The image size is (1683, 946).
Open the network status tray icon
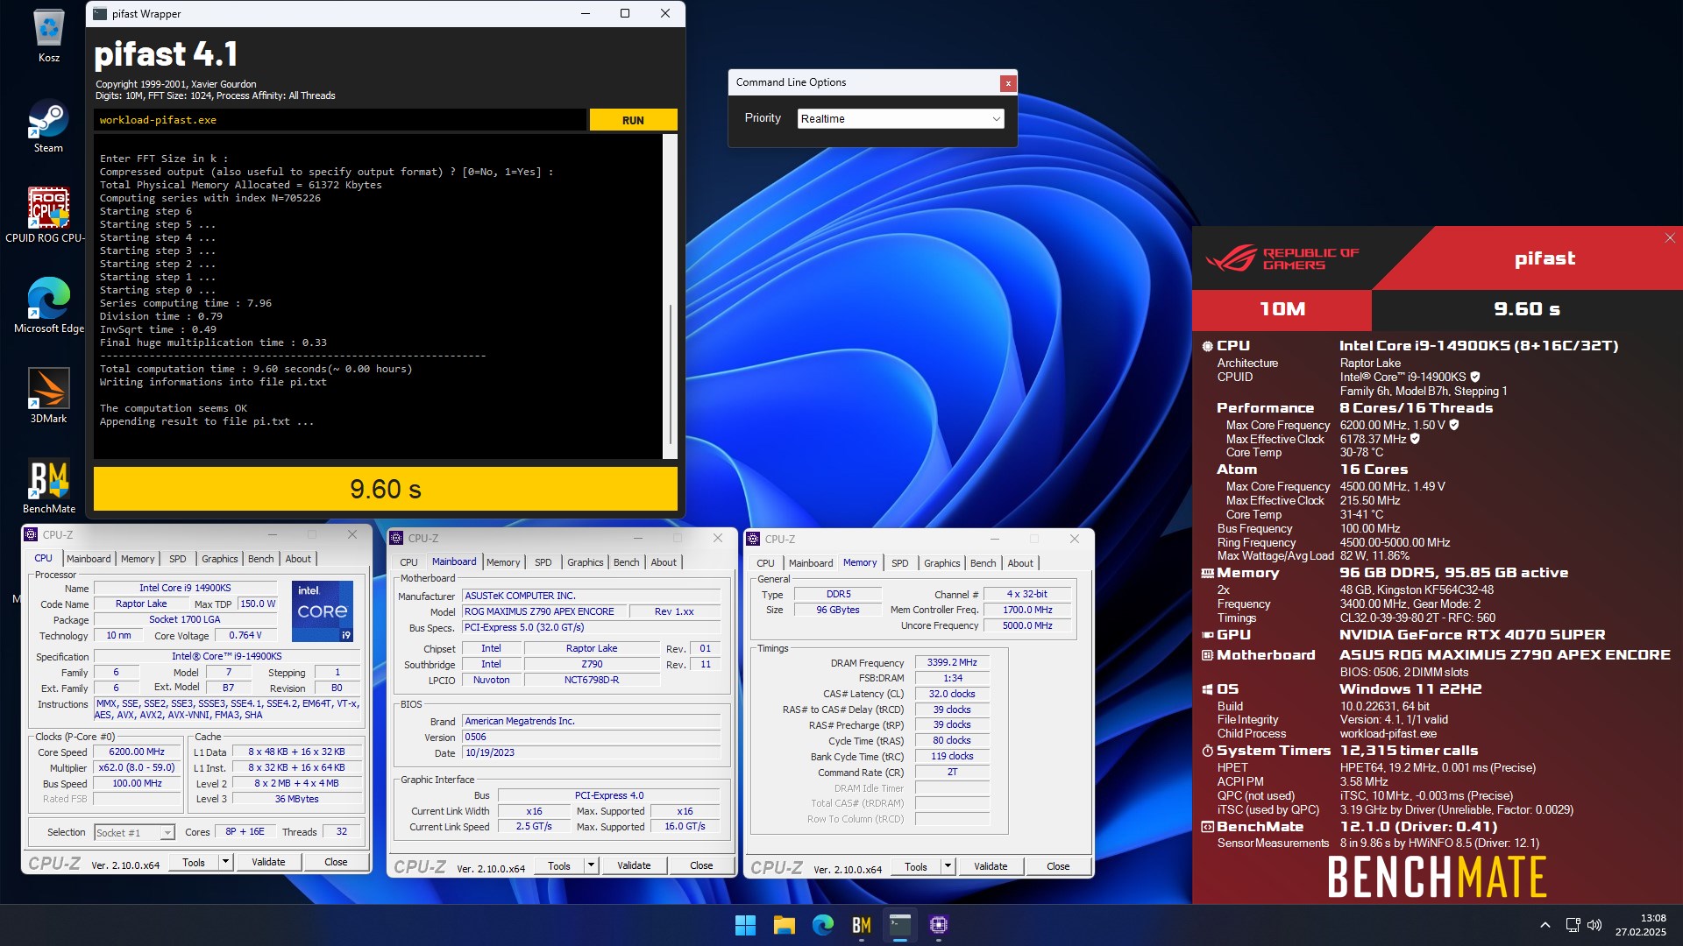(x=1573, y=925)
